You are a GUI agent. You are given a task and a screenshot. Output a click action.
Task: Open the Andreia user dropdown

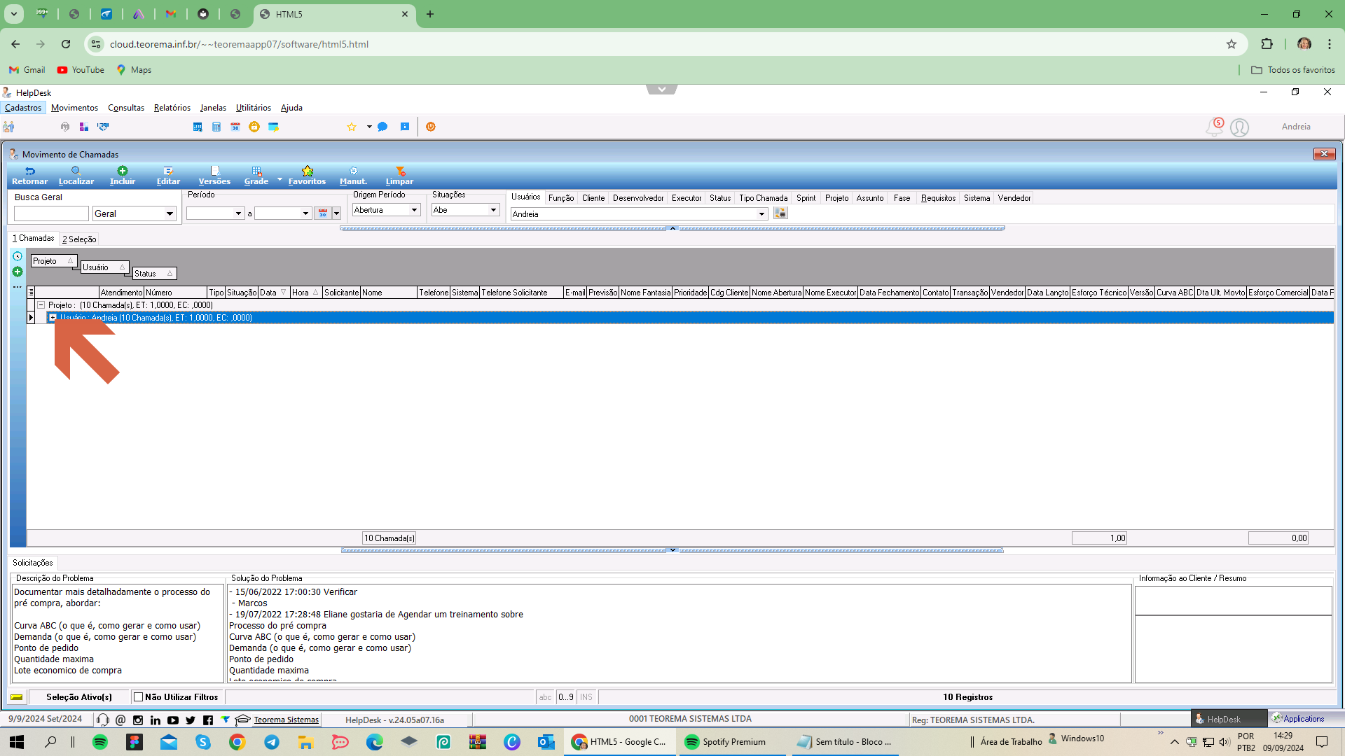tap(762, 214)
